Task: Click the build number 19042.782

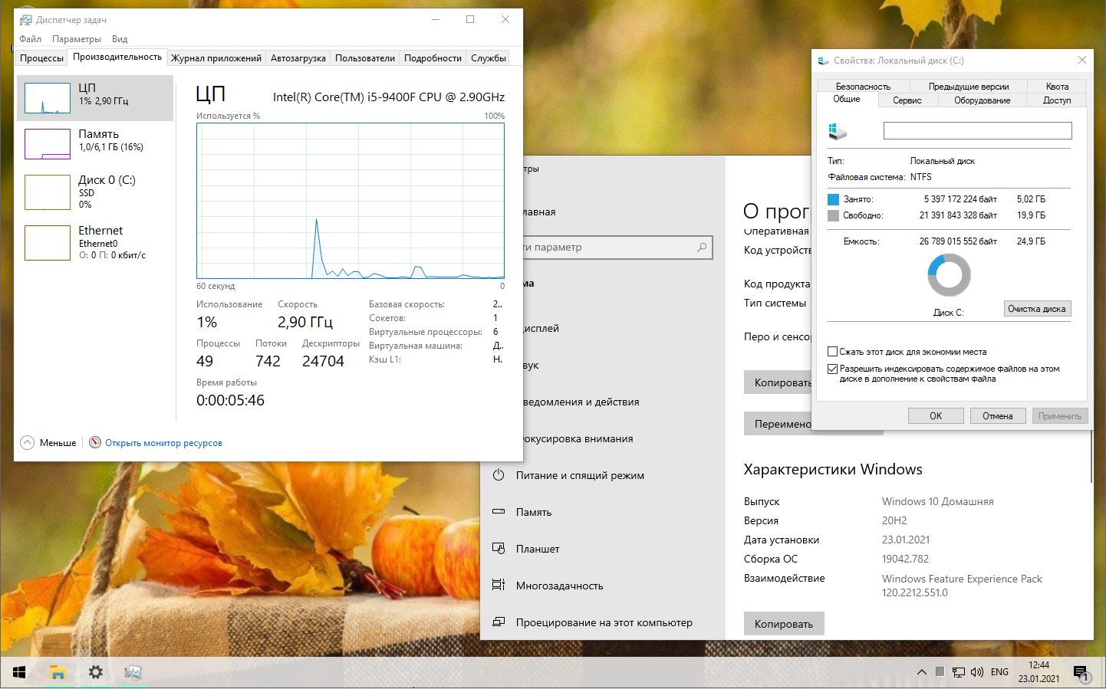Action: tap(905, 559)
